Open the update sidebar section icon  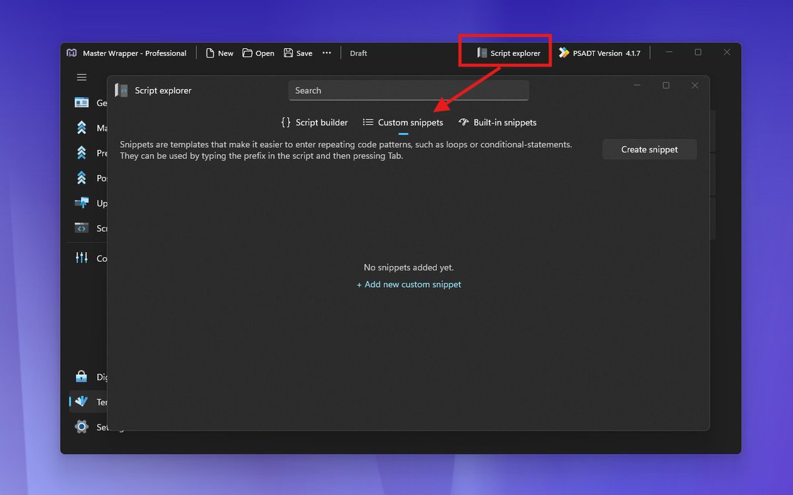pos(81,203)
